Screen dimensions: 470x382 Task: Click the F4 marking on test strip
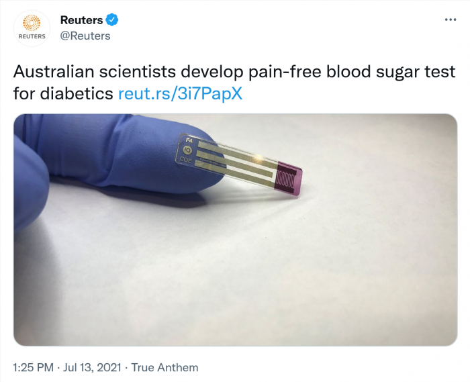[189, 140]
